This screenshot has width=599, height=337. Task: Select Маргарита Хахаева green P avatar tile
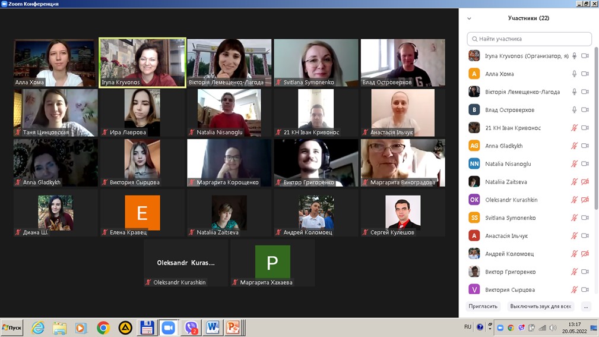point(272,263)
